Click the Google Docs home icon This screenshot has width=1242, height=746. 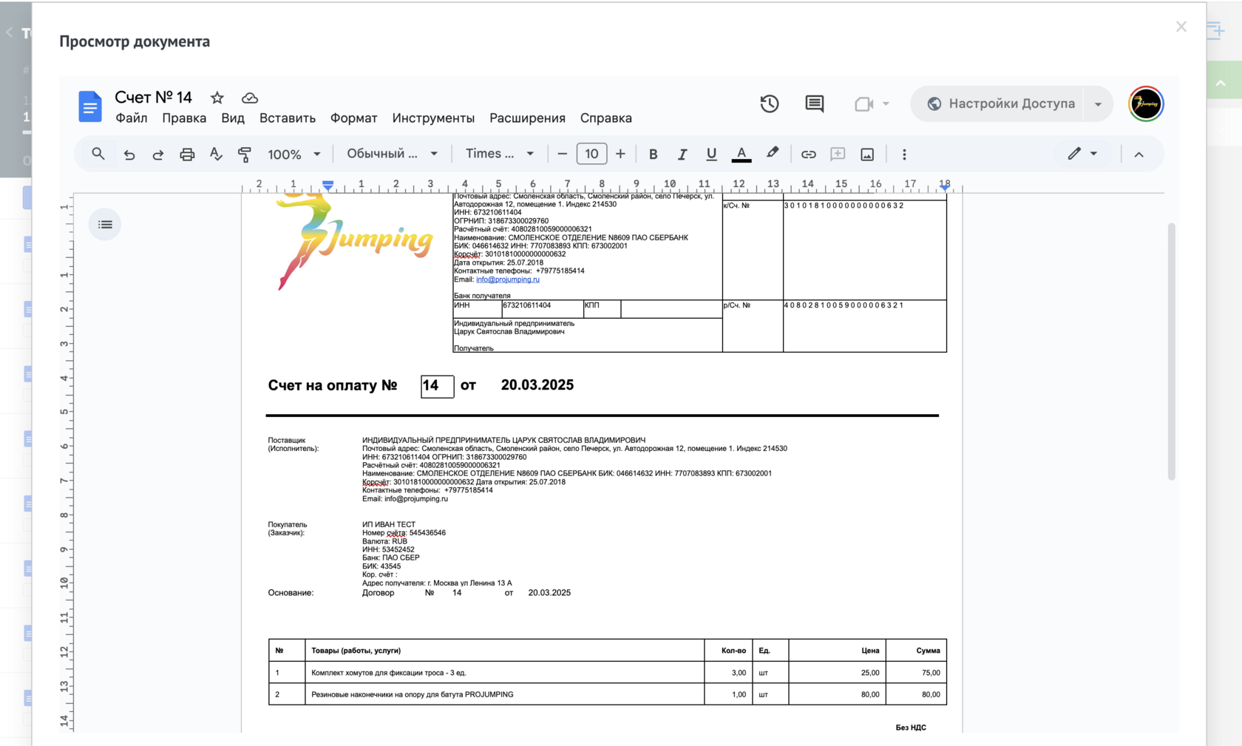(90, 106)
